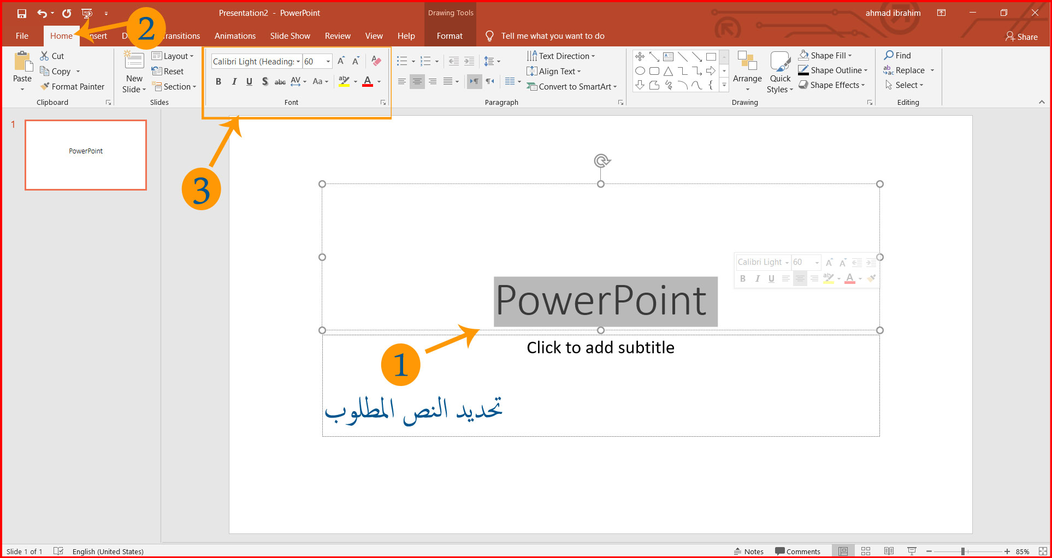The height and width of the screenshot is (558, 1052).
Task: Decrease list indent level
Action: point(454,61)
